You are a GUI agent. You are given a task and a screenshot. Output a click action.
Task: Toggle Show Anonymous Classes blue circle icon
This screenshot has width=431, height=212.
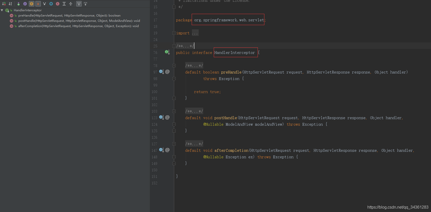tap(51, 4)
